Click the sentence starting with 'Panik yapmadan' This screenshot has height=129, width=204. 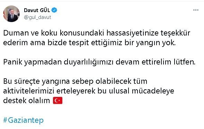tap(99, 62)
